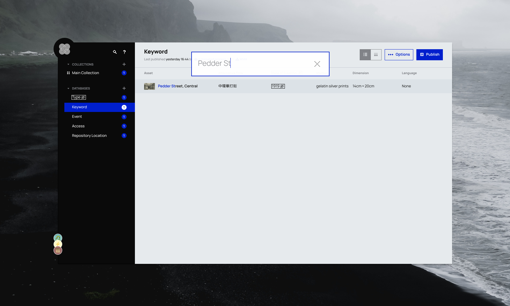This screenshot has height=306, width=510.
Task: Click the hidden-eye icon beside 1919
Action: [x=282, y=86]
